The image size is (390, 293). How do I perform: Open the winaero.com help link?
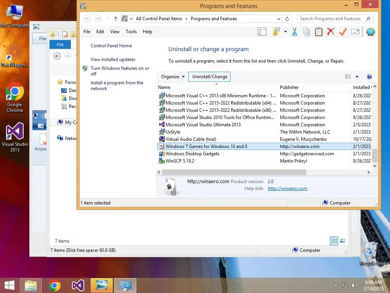(287, 188)
